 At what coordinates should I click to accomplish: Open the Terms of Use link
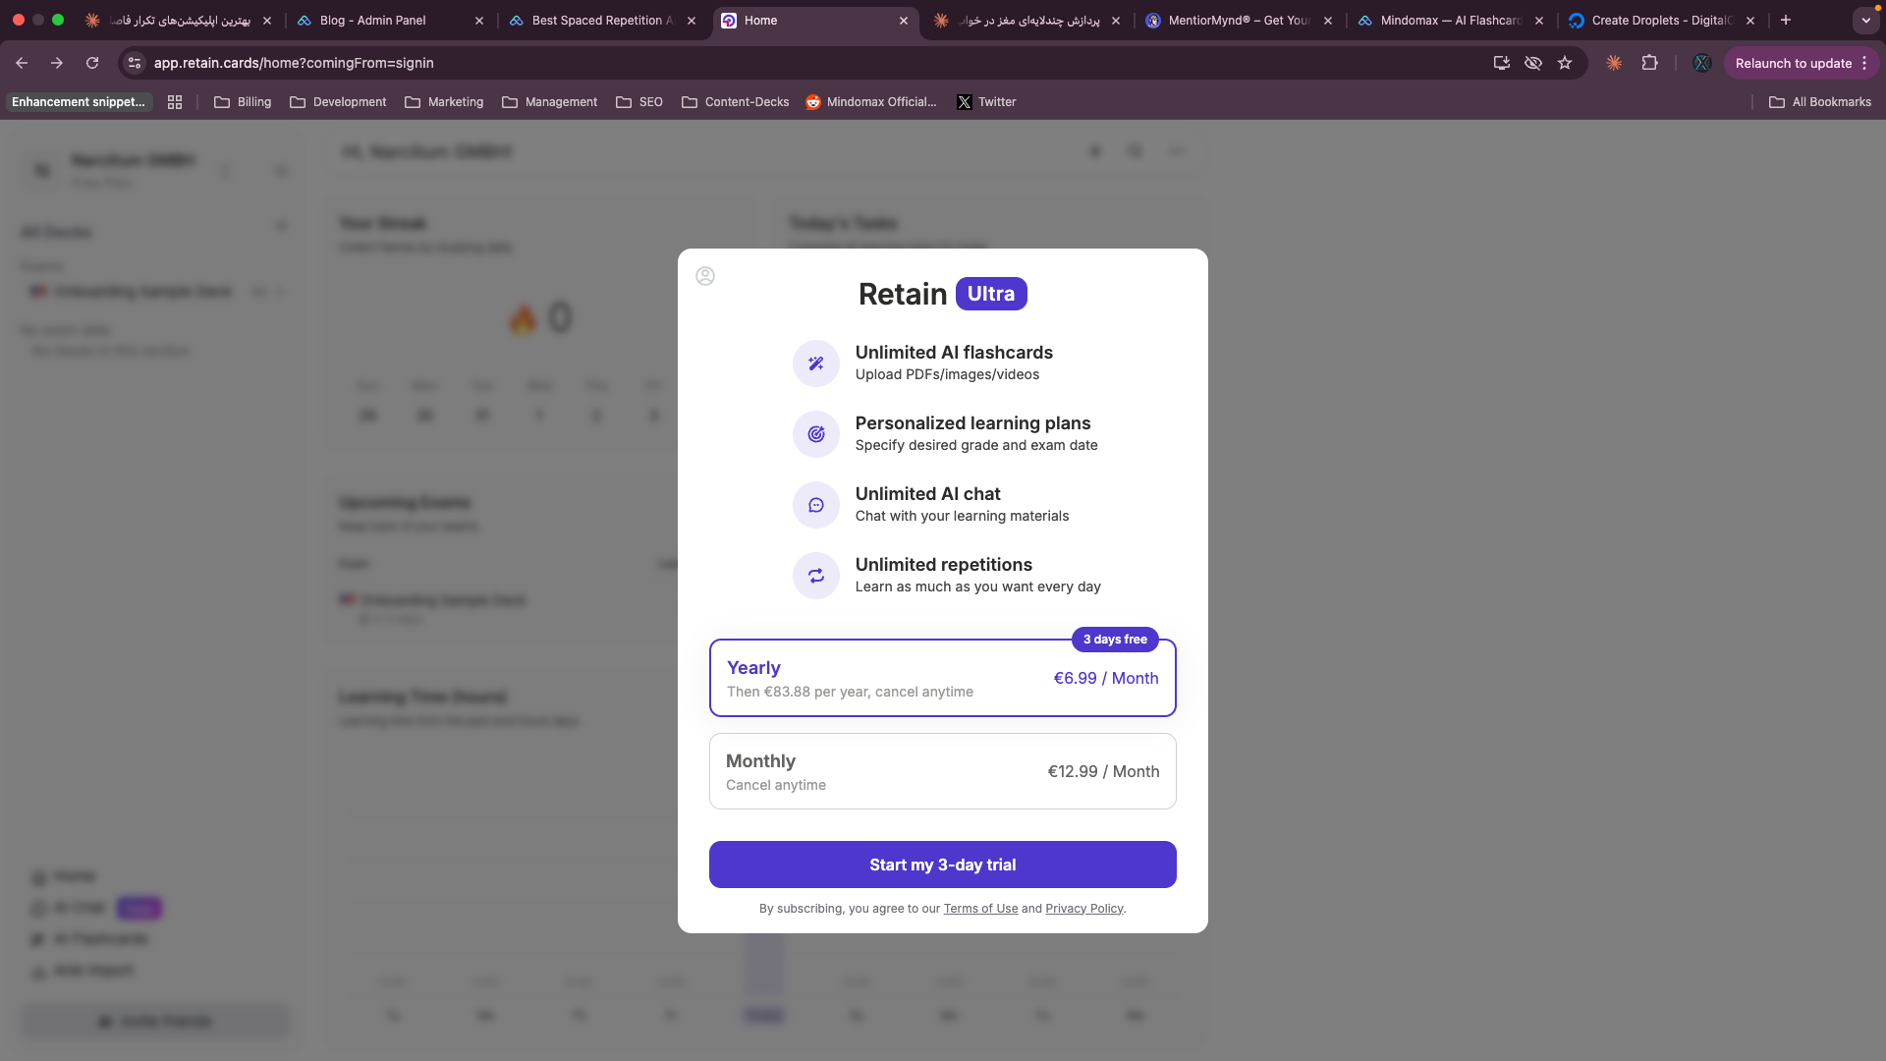[980, 909]
